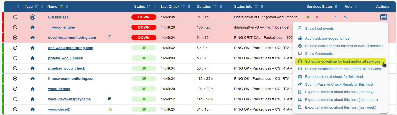The height and width of the screenshot is (115, 397).
Task: Click the pattern icon beside devel.wocu-monitoring.com
Action: 110,37
